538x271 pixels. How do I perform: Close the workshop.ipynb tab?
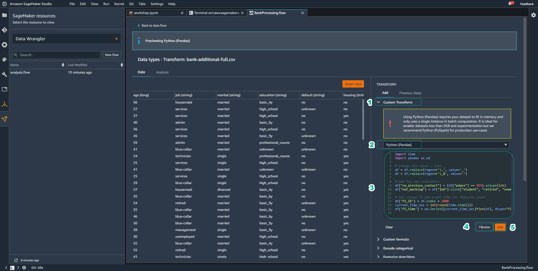point(182,13)
